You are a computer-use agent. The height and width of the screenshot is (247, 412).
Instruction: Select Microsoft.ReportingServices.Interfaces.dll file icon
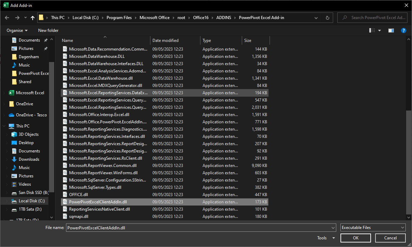65,136
